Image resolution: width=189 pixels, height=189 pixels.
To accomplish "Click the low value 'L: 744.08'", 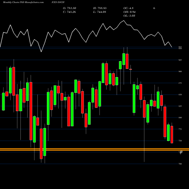I will 99,12.
